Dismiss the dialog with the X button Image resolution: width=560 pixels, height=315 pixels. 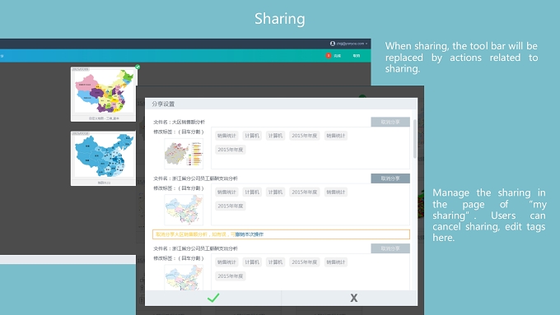pyautogui.click(x=353, y=298)
